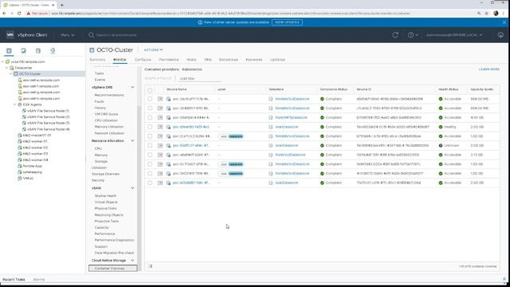The height and width of the screenshot is (287, 510).
Task: Click the expand arrows icon at bottom right
Action: click(504, 279)
